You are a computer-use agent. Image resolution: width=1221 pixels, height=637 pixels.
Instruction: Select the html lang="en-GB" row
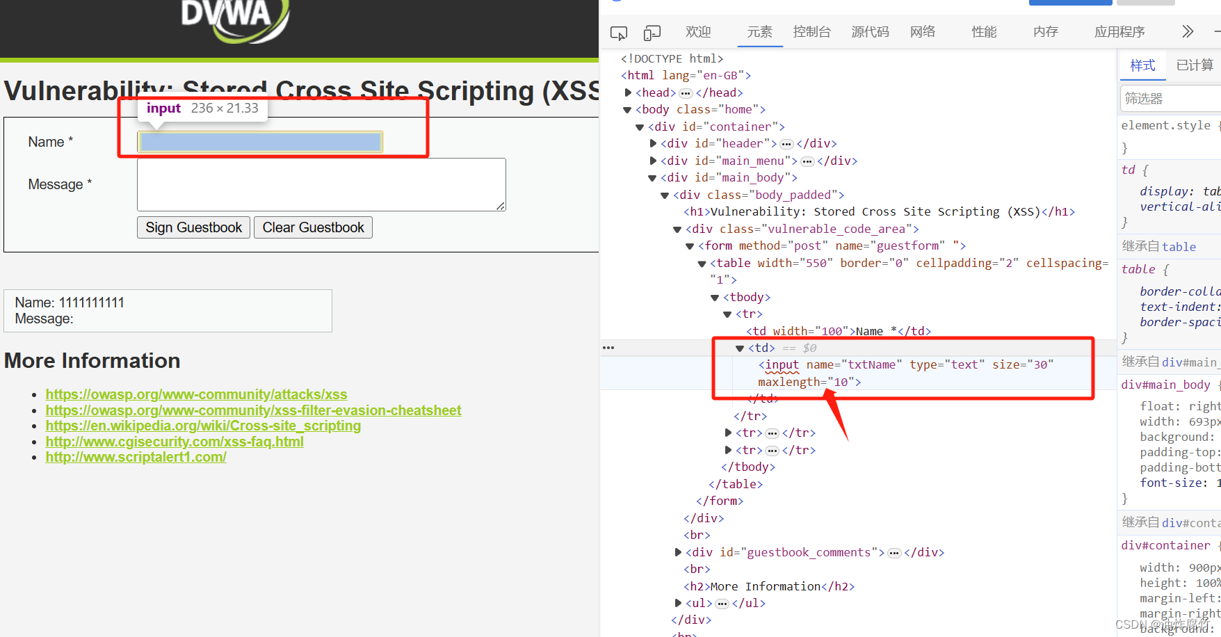[686, 75]
